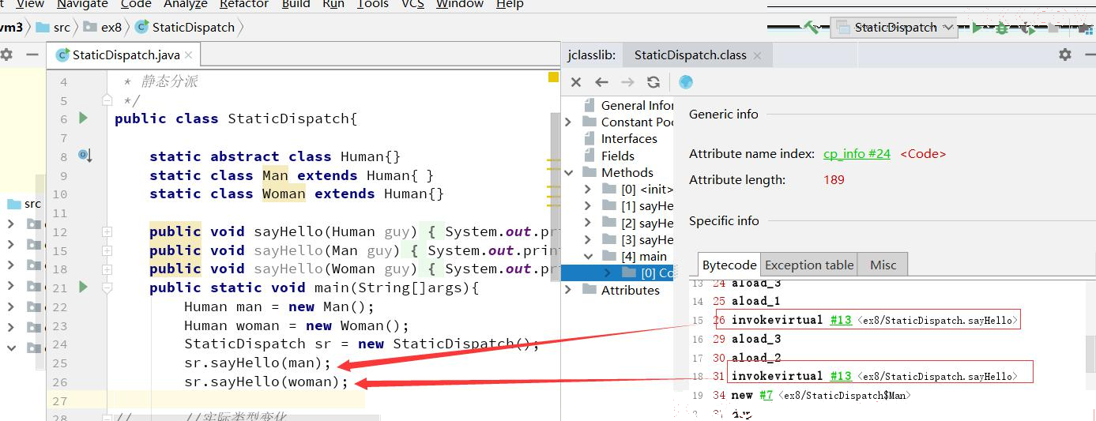Click the ex8 breadcrumb folder
The width and height of the screenshot is (1096, 421).
104,27
